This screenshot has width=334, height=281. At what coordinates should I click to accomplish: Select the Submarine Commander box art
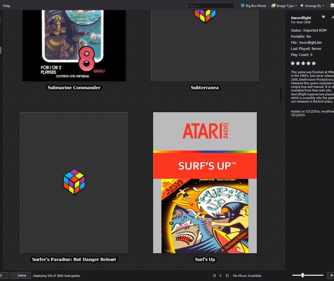tap(74, 46)
